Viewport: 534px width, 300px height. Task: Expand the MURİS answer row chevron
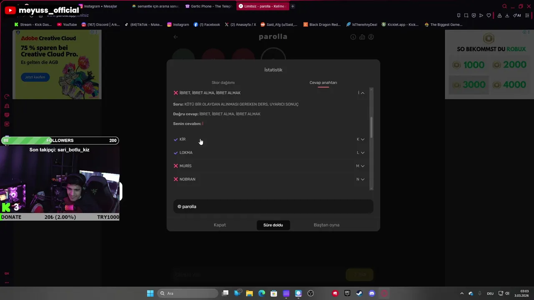[x=363, y=166]
